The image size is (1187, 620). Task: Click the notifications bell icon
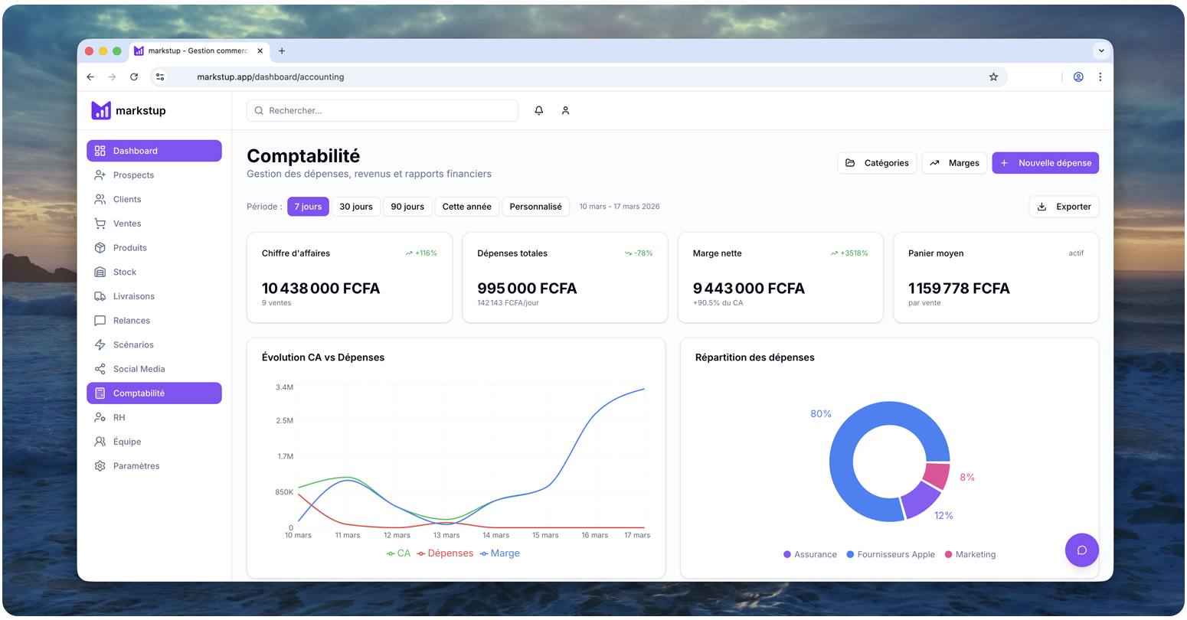[x=539, y=110]
